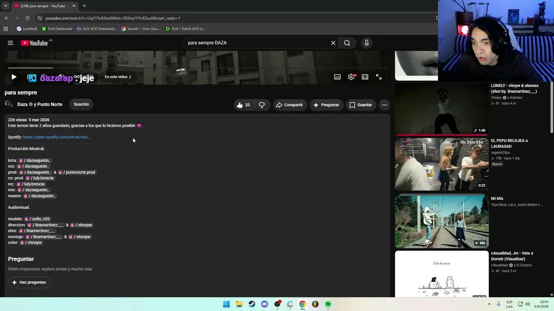
Task: Enter fullscreen video mode
Action: click(379, 77)
